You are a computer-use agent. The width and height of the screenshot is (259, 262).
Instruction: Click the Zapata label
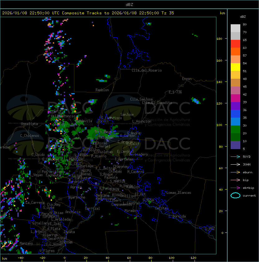(69, 232)
